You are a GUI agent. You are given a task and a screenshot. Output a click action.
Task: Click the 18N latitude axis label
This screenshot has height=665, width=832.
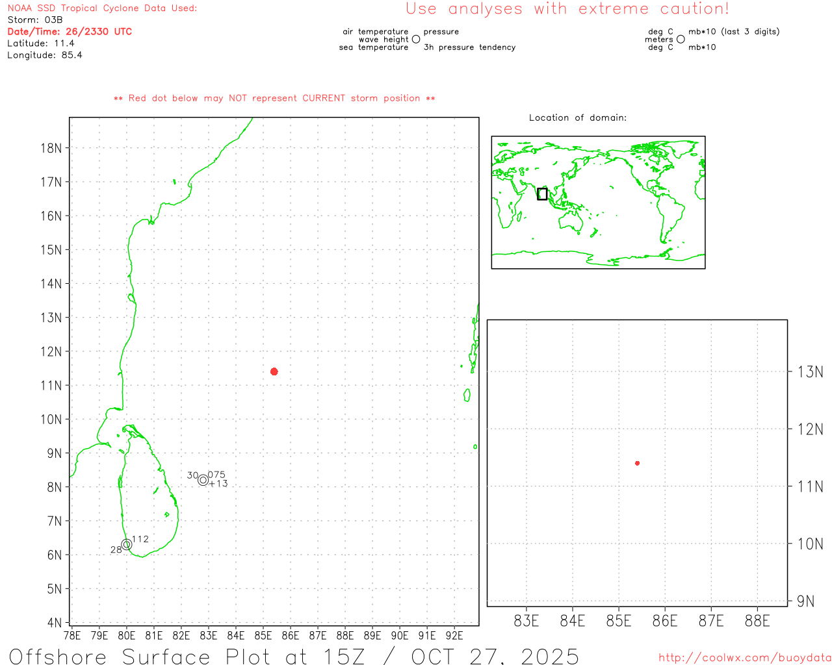[x=51, y=148]
